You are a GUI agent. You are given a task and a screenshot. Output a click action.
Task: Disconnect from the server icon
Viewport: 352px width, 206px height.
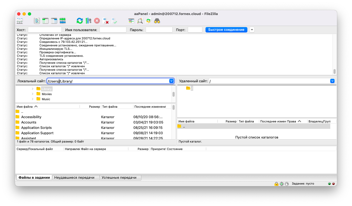coord(105,21)
